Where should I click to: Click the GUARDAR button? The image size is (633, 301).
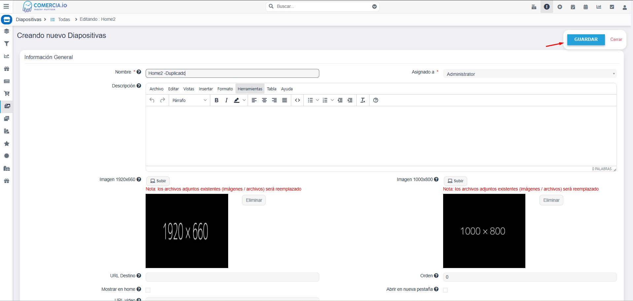586,39
